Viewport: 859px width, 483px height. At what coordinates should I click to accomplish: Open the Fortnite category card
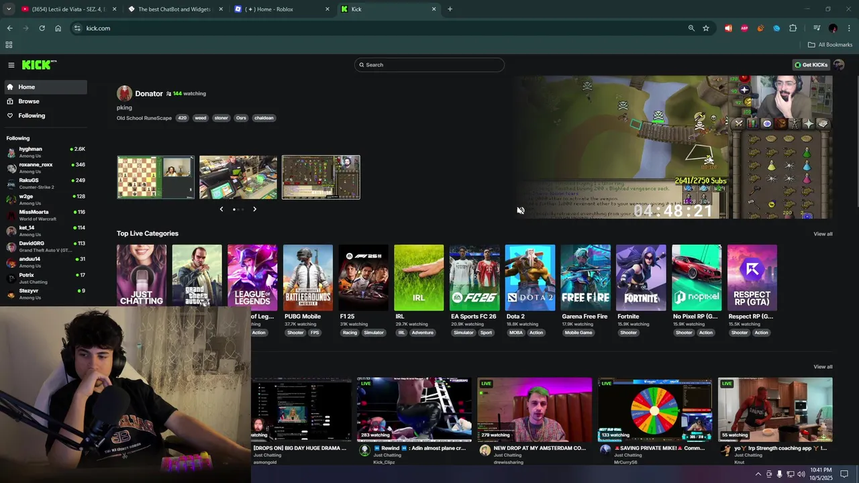tap(641, 277)
